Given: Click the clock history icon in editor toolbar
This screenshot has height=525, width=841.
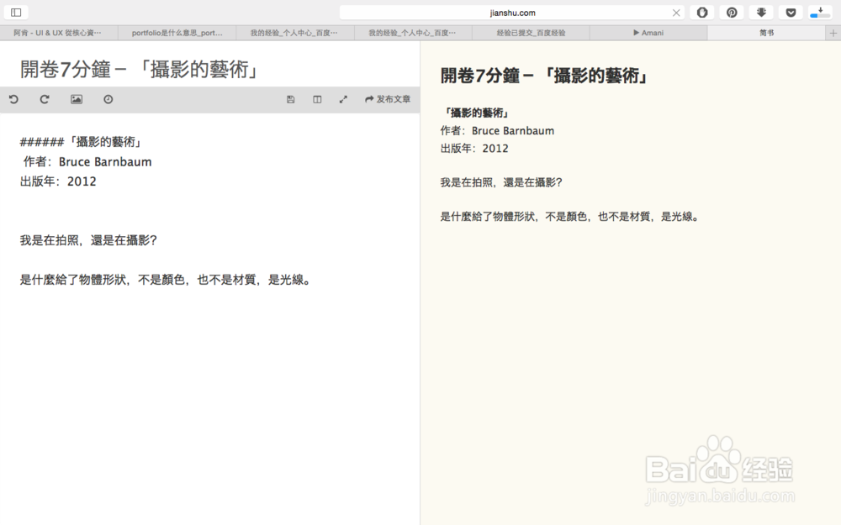Looking at the screenshot, I should pyautogui.click(x=106, y=99).
